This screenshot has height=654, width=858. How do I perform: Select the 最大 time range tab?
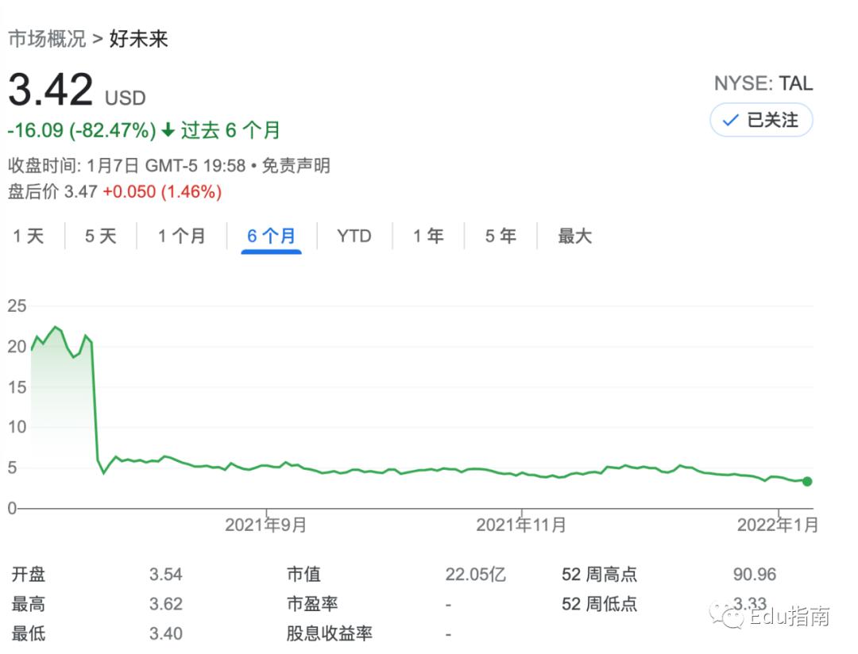574,237
